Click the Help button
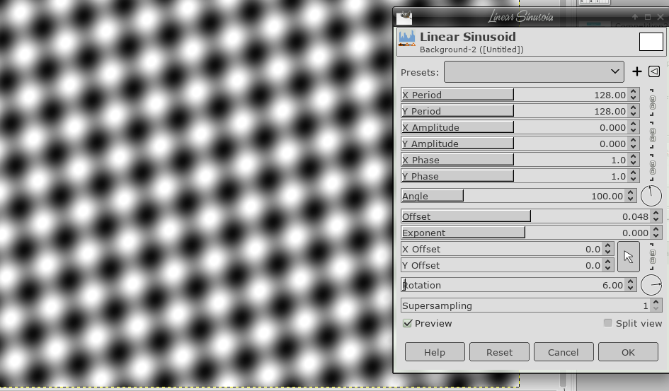 (x=435, y=352)
